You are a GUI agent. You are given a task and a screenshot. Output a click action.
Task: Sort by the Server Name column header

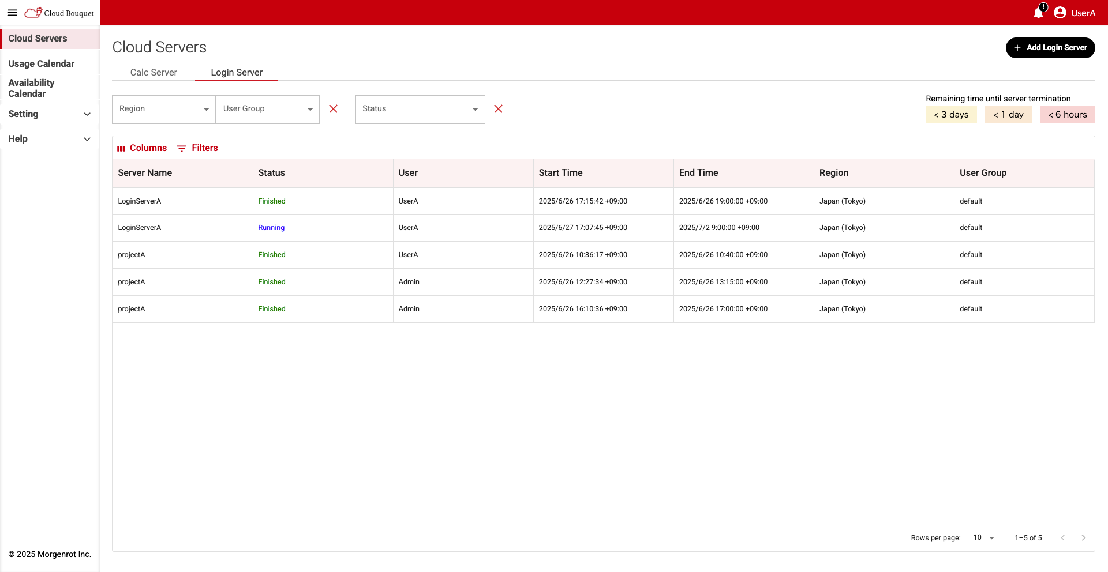(x=182, y=173)
